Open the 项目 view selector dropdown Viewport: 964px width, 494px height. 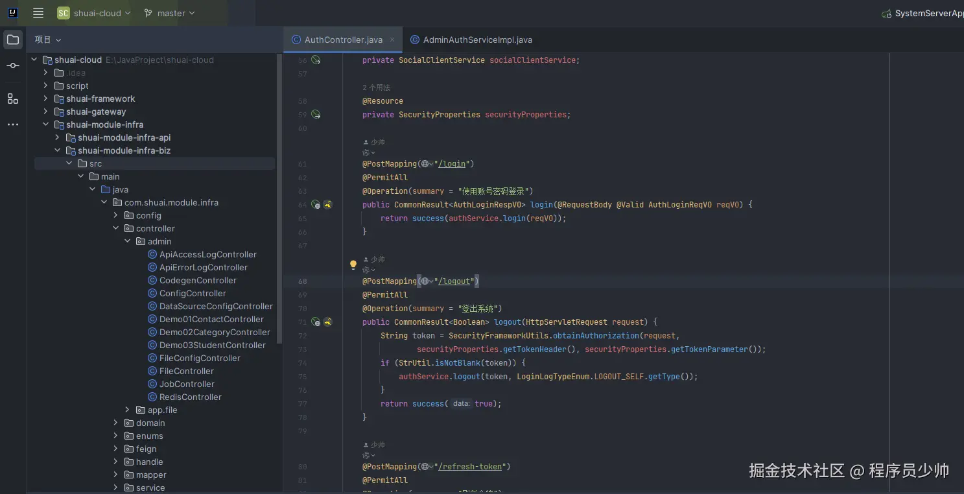pyautogui.click(x=48, y=40)
